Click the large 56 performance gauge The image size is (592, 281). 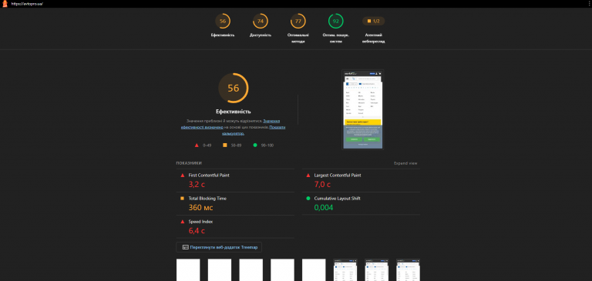pyautogui.click(x=234, y=88)
